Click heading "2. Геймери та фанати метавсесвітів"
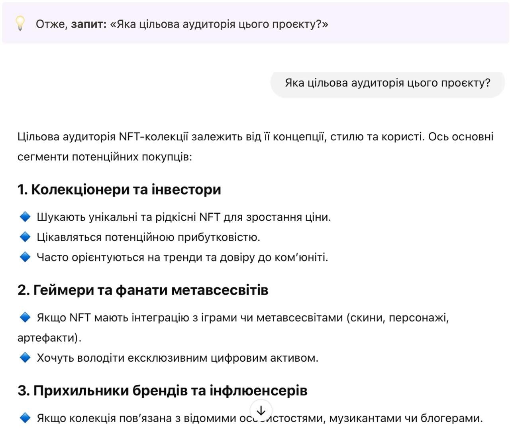Image resolution: width=510 pixels, height=431 pixels. [x=143, y=290]
